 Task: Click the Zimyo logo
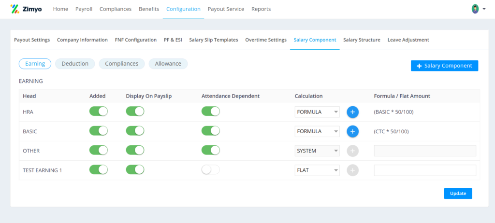[26, 9]
